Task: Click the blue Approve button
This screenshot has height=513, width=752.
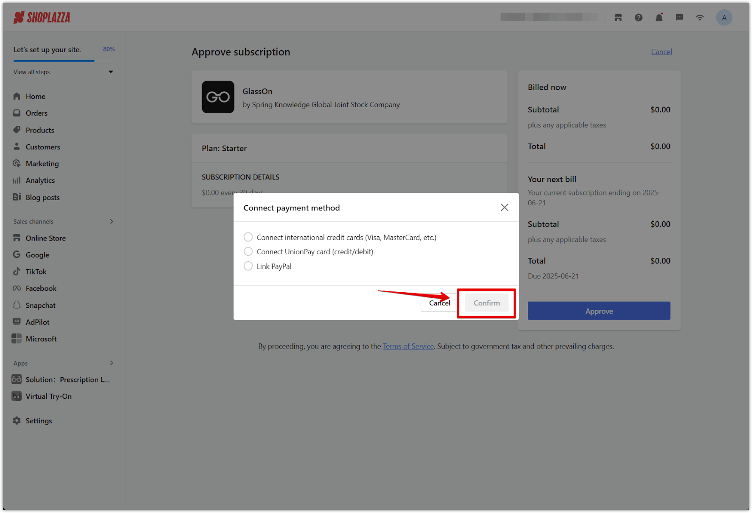Action: click(599, 311)
